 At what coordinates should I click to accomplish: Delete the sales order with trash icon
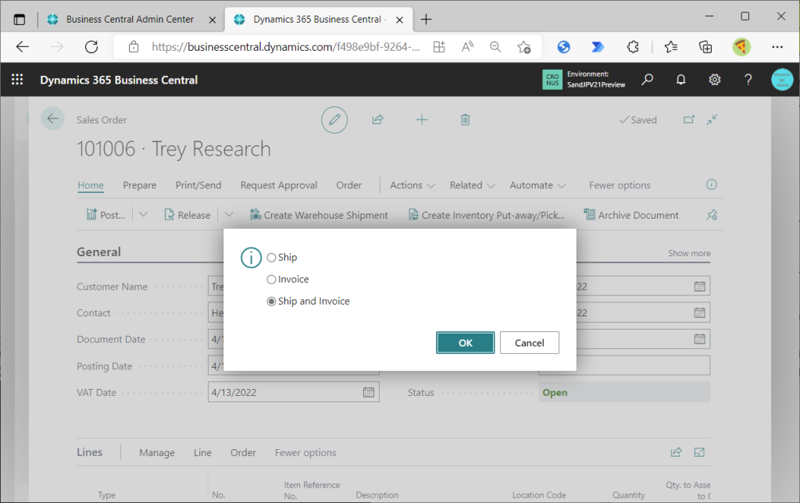(x=465, y=120)
